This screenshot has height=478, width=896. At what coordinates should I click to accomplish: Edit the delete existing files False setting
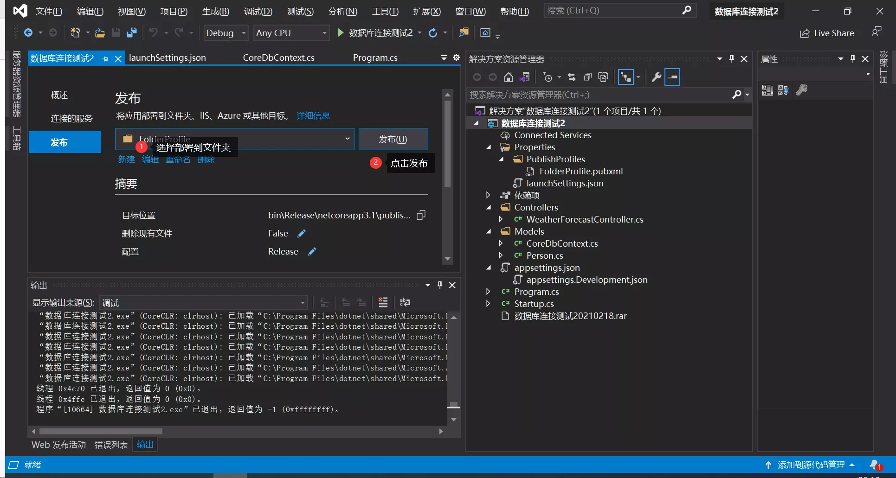[302, 233]
